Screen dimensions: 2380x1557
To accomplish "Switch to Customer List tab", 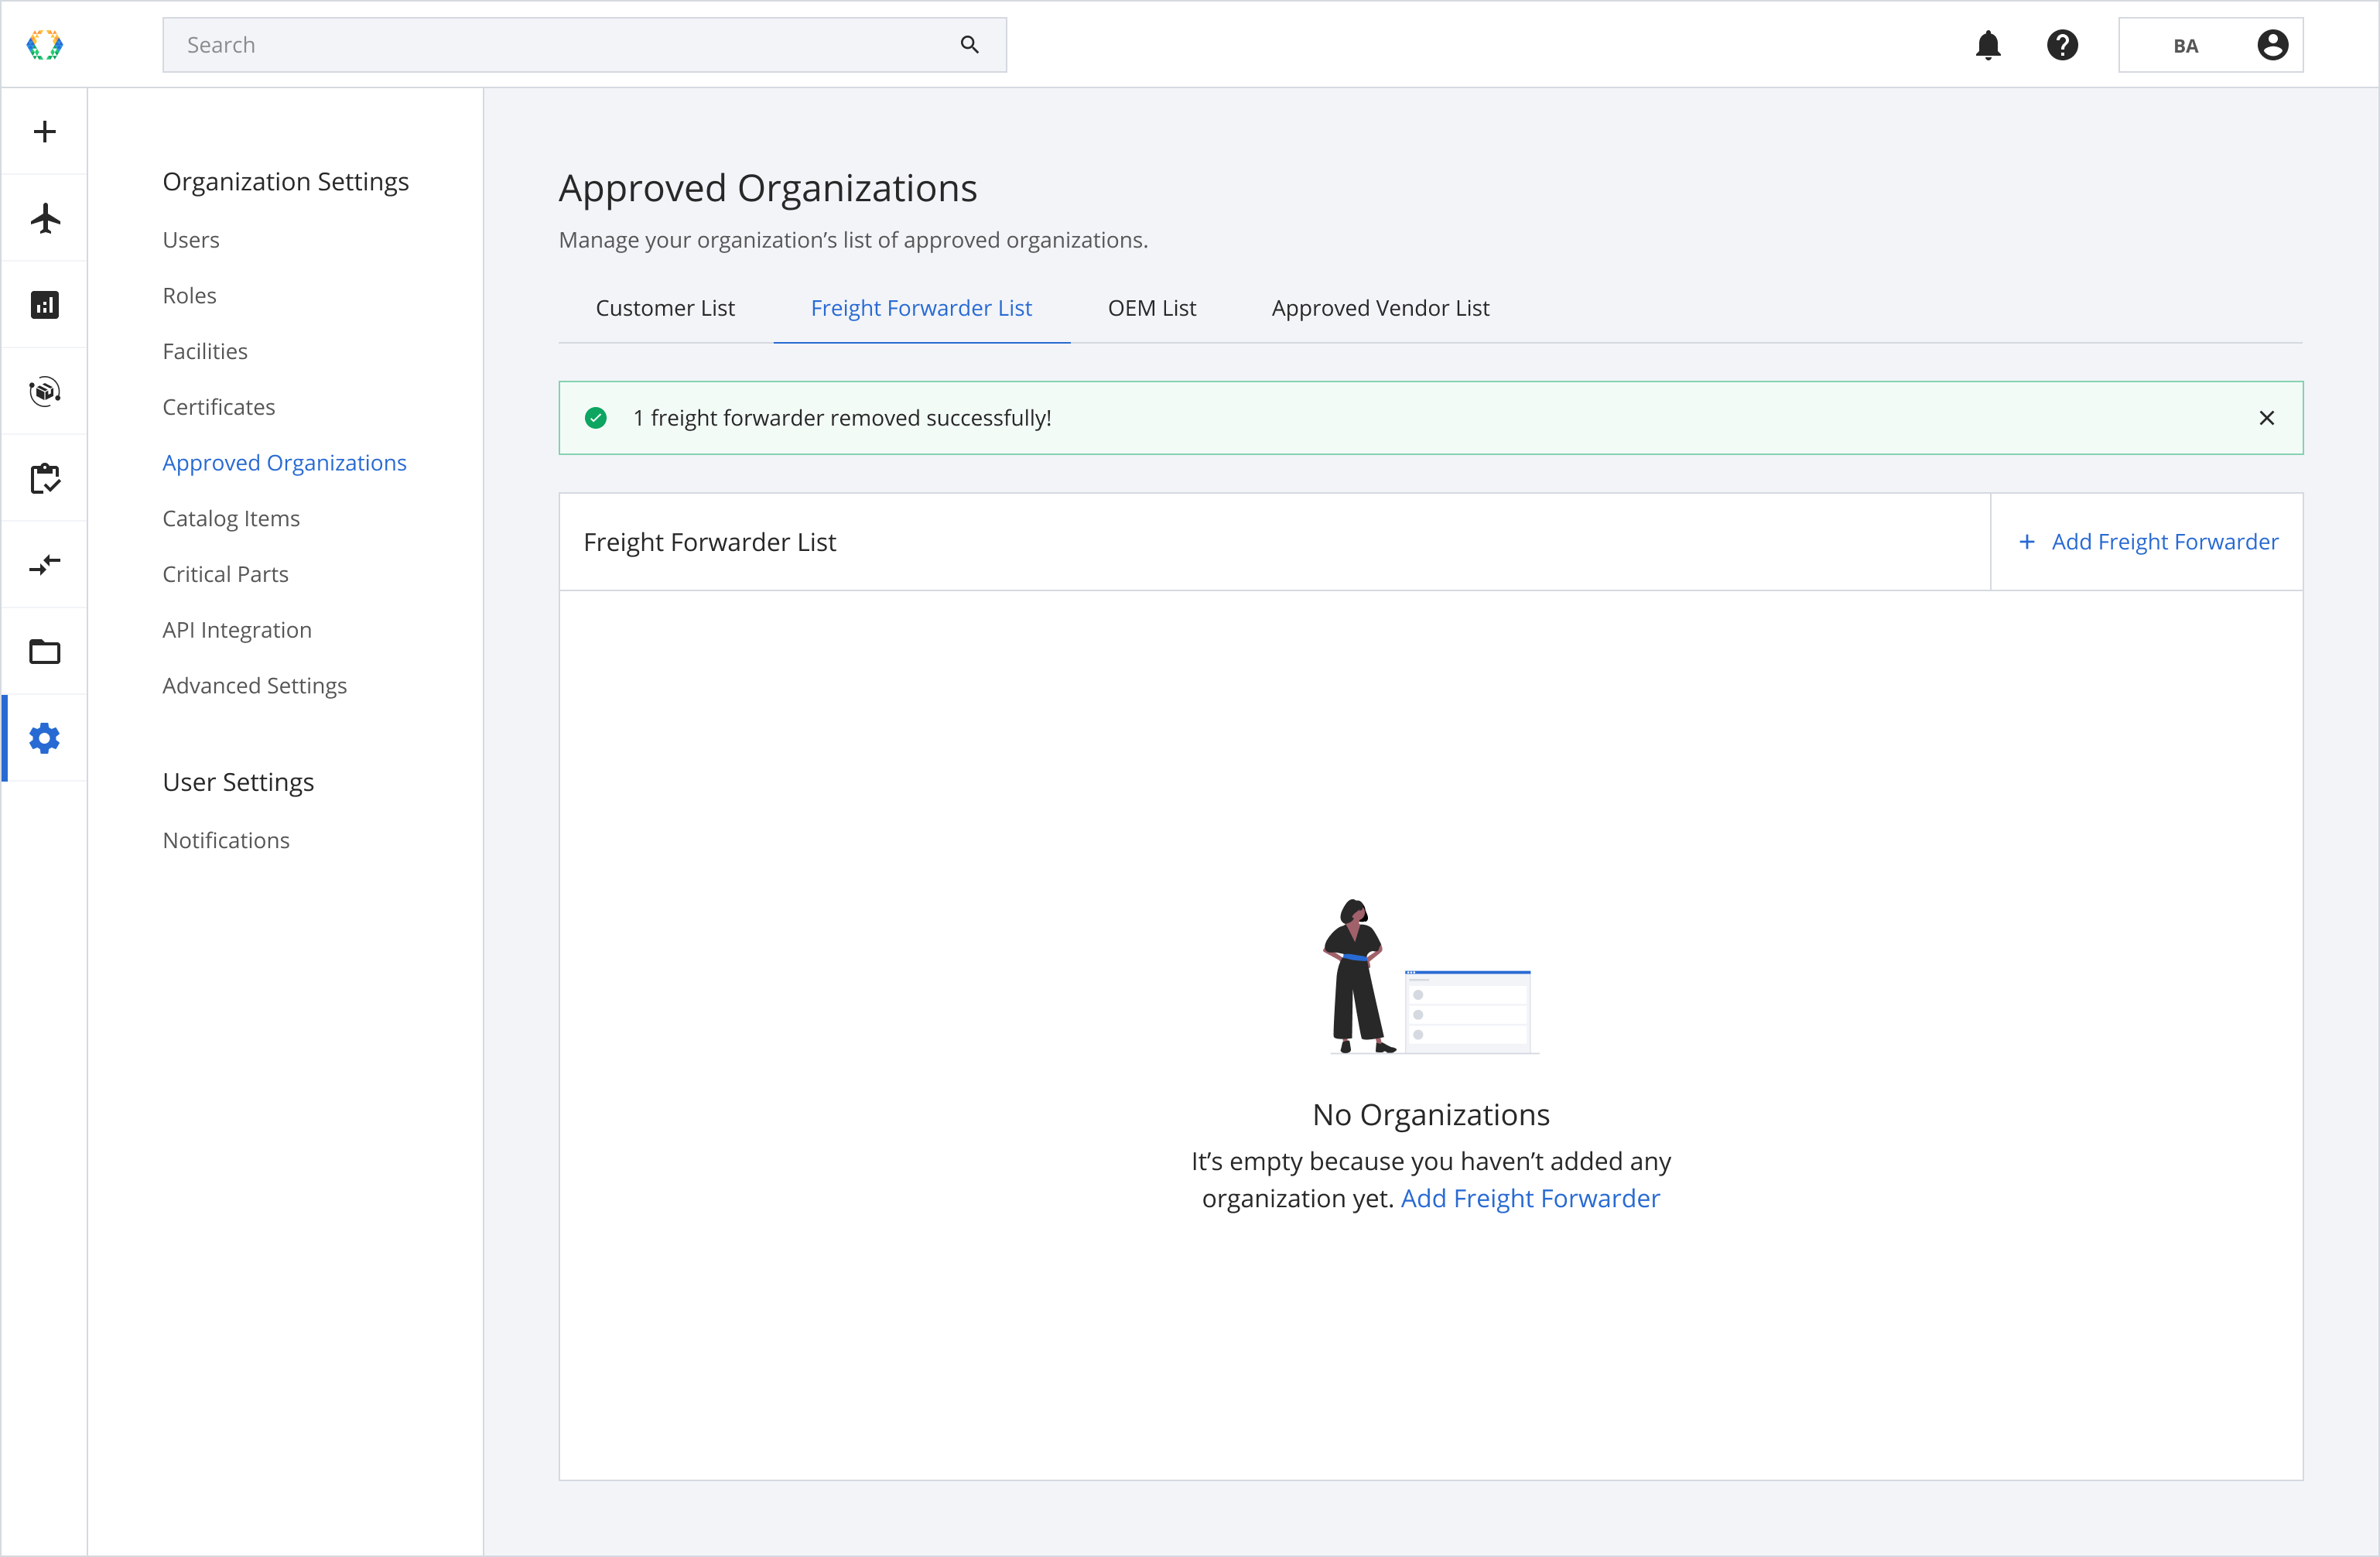I will click(x=665, y=308).
